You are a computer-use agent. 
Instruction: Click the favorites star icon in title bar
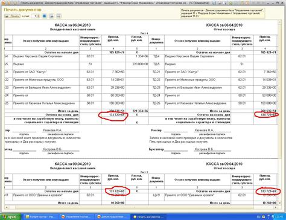point(230,3)
